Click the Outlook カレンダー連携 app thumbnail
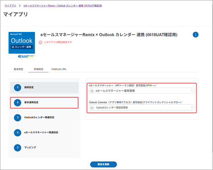213x170 pixels. click(x=22, y=44)
